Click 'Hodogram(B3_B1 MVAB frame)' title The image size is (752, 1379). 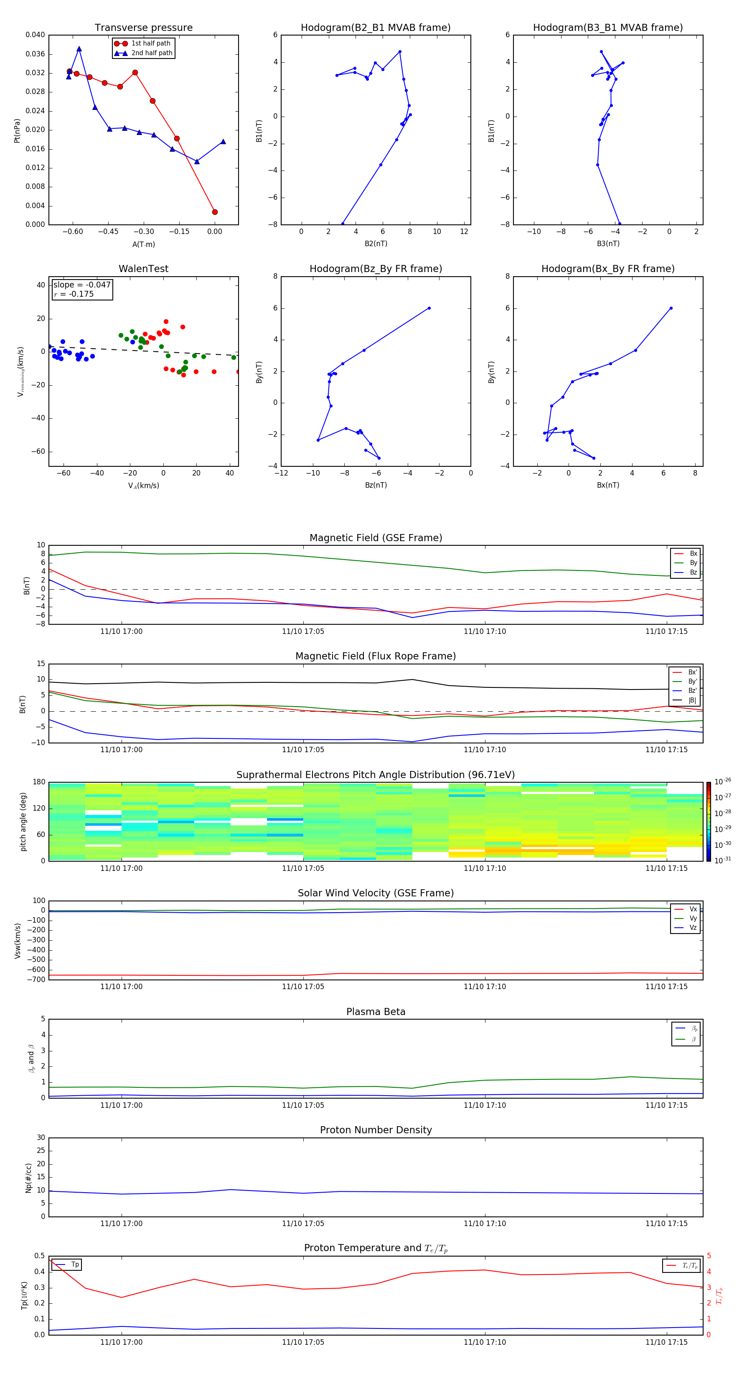coord(607,27)
